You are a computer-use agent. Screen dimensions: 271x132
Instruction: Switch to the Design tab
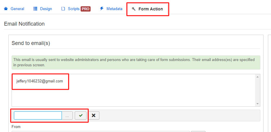point(43,9)
